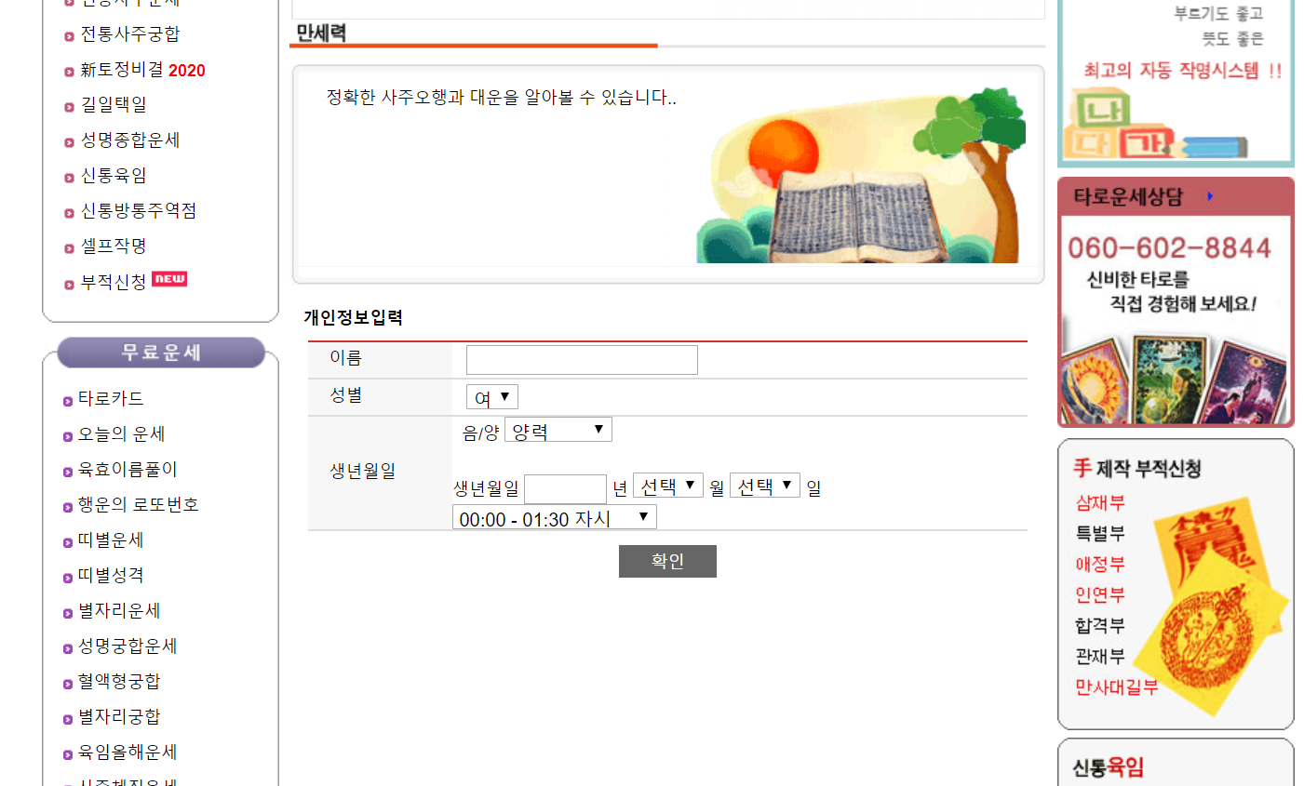The height and width of the screenshot is (786, 1304).
Task: Select 삼재부 talisman link
Action: click(1100, 503)
